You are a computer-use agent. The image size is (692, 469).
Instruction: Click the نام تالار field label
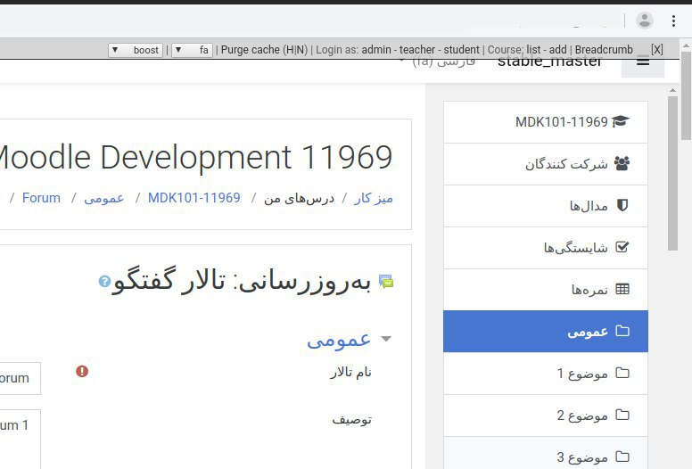[x=350, y=372]
